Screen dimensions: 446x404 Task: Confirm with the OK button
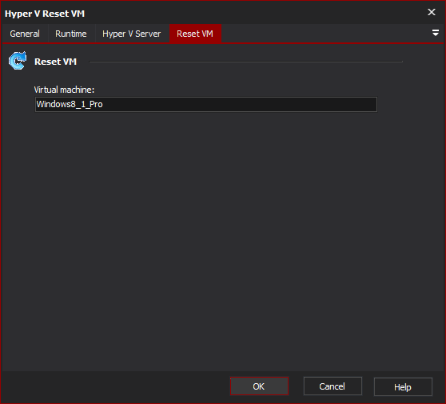pyautogui.click(x=259, y=386)
